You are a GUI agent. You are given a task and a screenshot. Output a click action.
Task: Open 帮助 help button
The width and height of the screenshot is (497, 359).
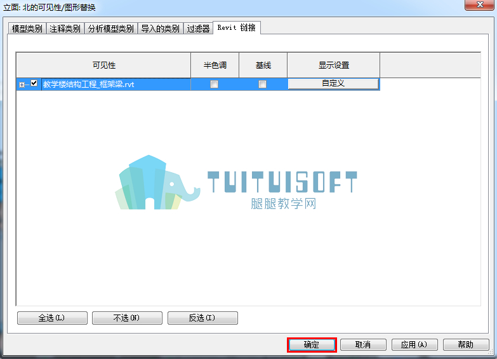pyautogui.click(x=466, y=345)
